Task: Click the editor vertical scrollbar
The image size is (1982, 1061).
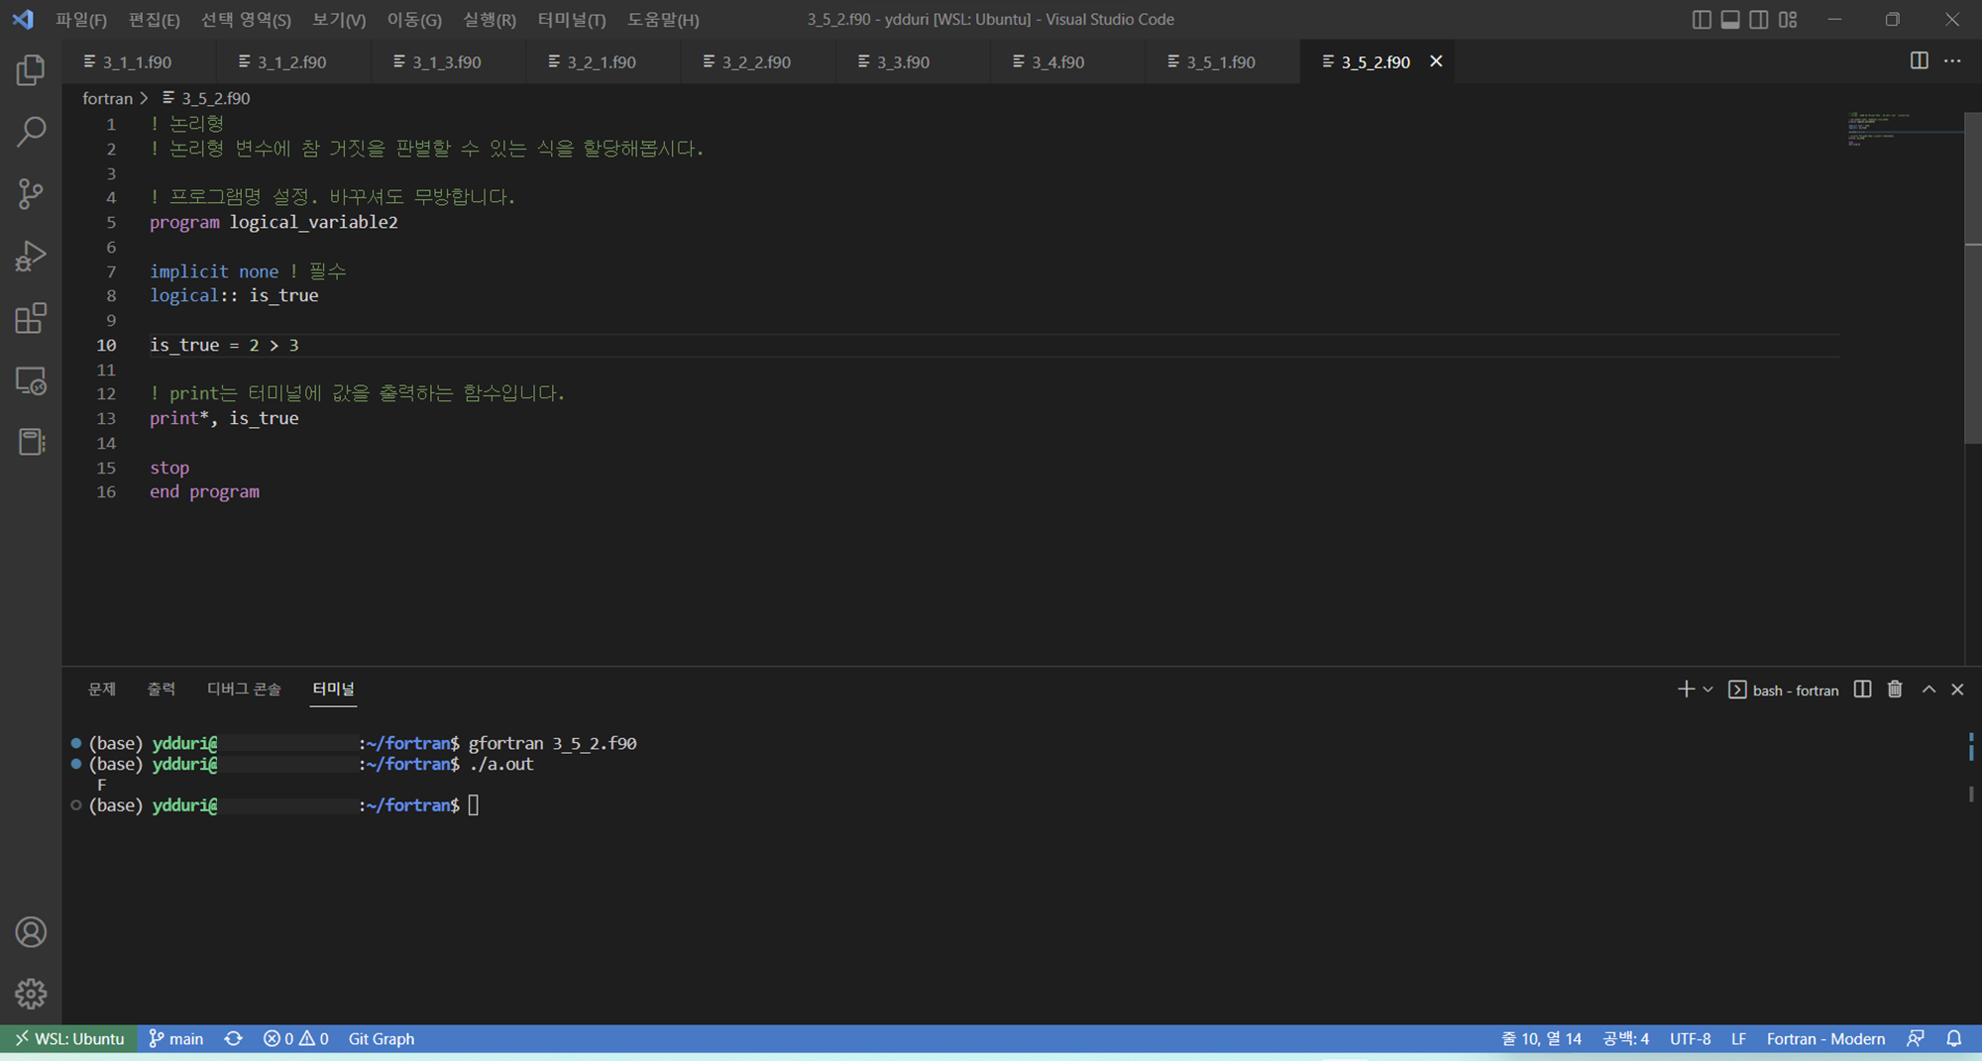Action: [x=1973, y=277]
